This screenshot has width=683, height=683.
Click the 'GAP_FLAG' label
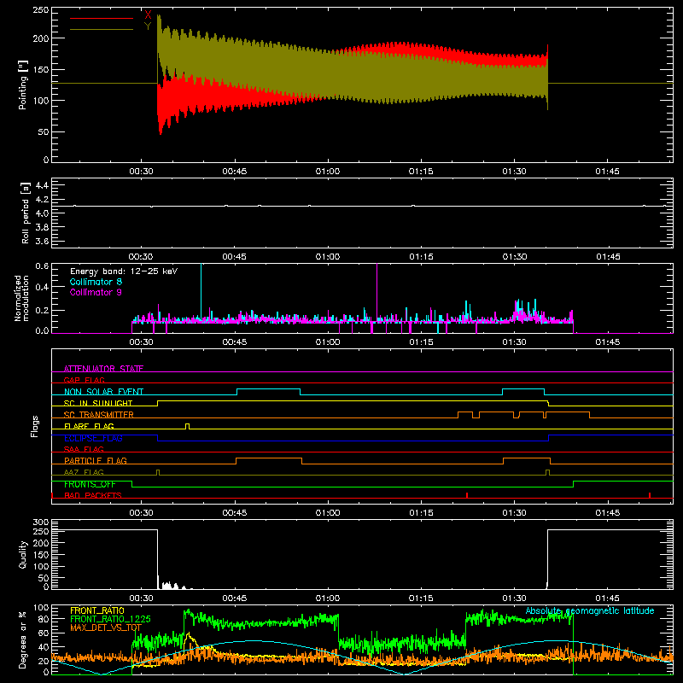(x=84, y=380)
